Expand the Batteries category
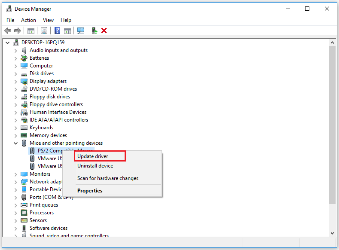 click(x=15, y=58)
